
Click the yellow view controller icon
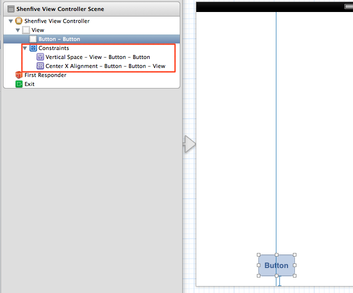[x=19, y=21]
